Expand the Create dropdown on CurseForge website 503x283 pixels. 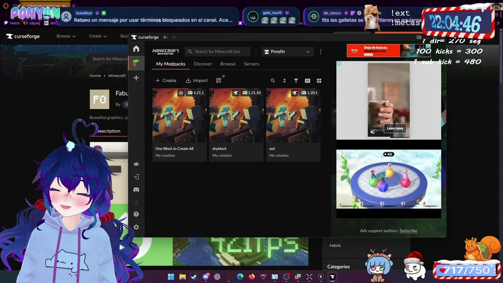(98, 36)
